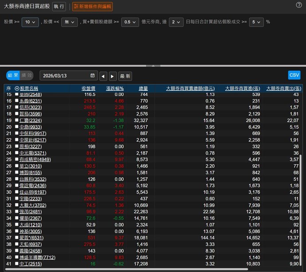Open stock link 大聯大(3702)
The height and width of the screenshot is (272, 306).
pos(33,205)
